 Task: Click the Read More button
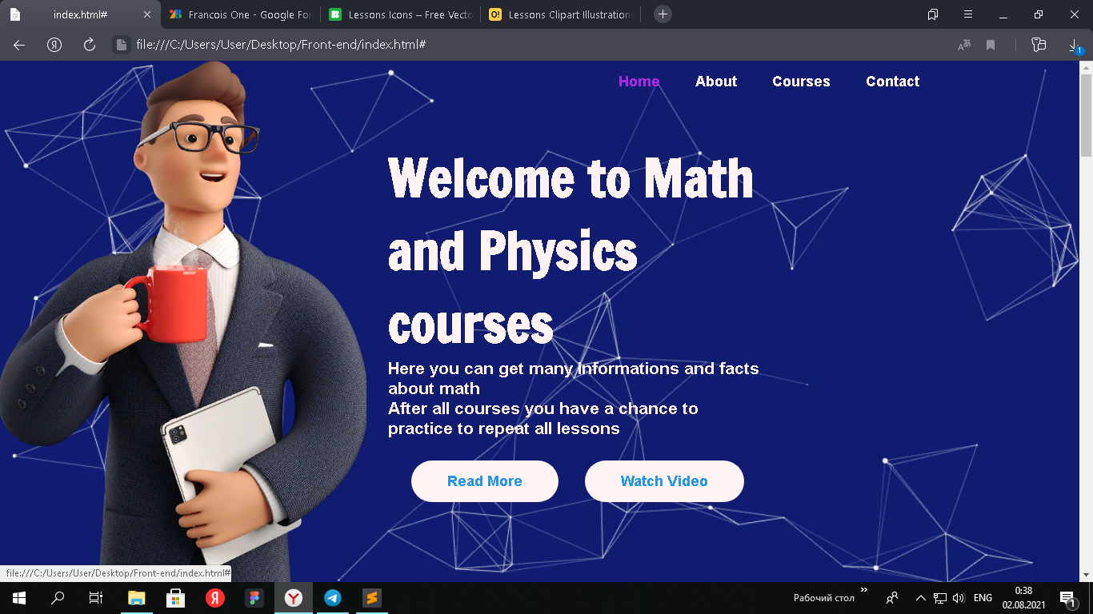[x=485, y=481]
